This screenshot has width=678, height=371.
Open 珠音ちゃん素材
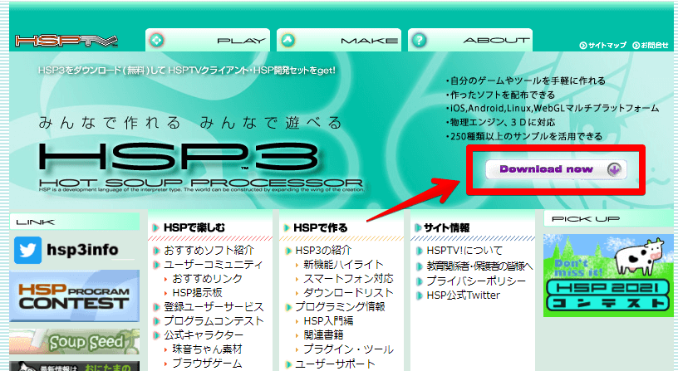coord(207,349)
